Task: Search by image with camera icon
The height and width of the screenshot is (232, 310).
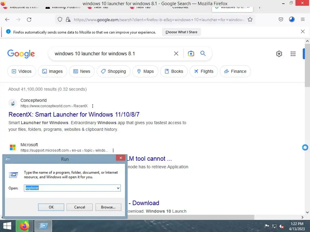Action: 191,53
